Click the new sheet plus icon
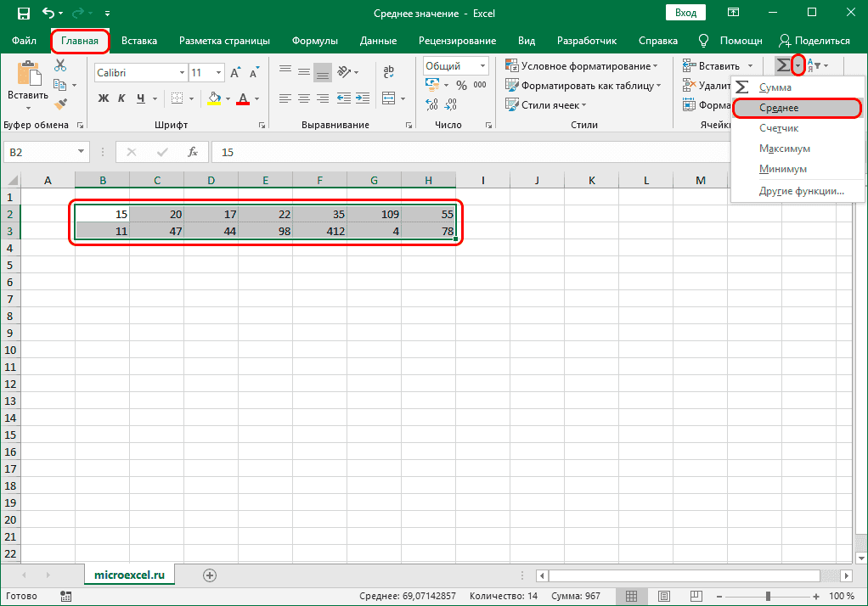The height and width of the screenshot is (606, 868). tap(210, 575)
